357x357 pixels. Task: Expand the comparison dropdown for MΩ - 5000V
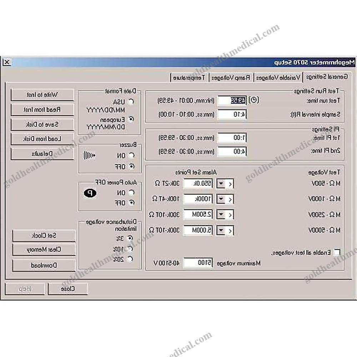click(x=221, y=230)
